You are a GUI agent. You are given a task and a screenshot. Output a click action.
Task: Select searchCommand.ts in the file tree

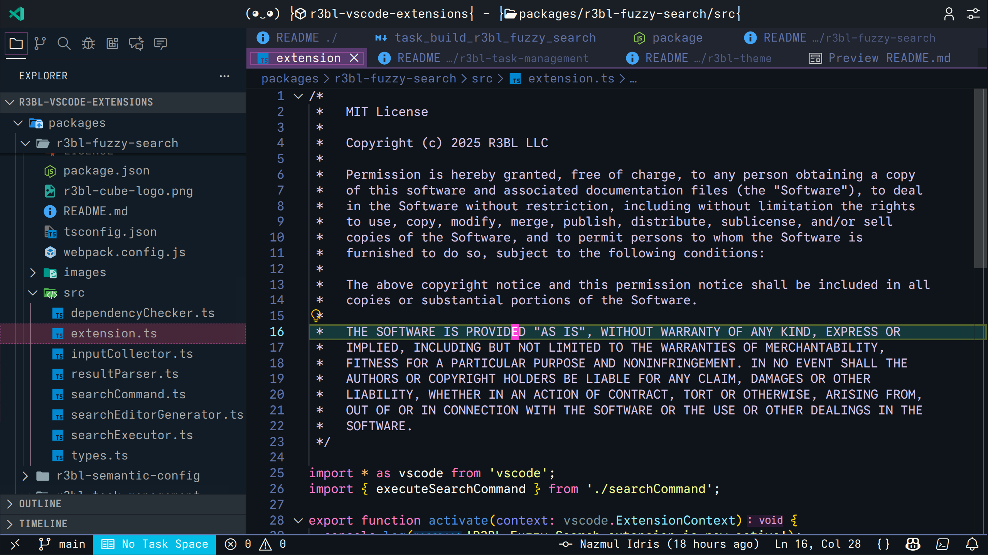click(x=128, y=394)
